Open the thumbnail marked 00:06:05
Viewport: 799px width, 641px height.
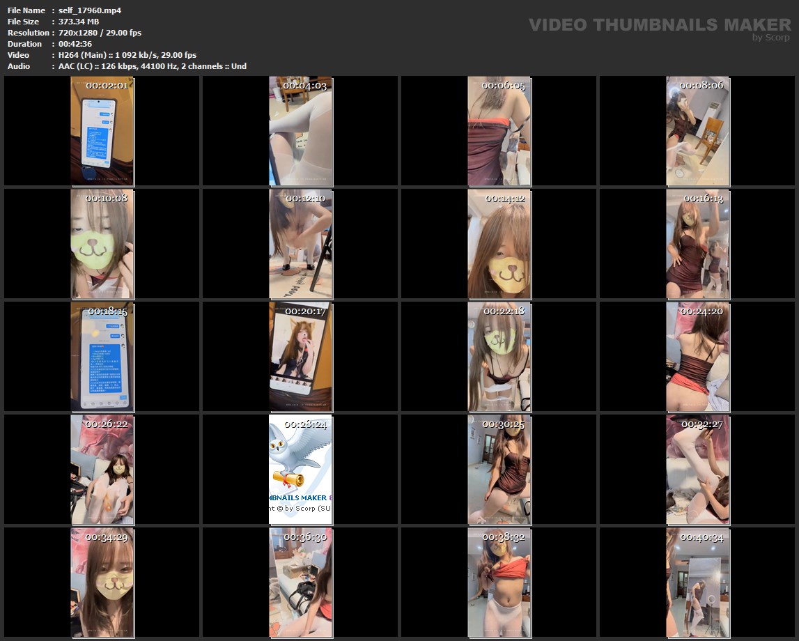pos(499,131)
